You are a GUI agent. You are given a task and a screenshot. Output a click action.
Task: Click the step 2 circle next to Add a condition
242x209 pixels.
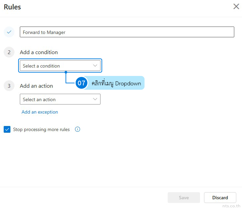(x=9, y=52)
